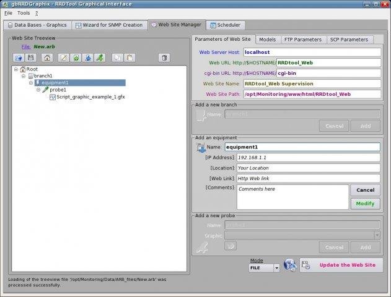Save the treeview using the floppy disk icon
The height and width of the screenshot is (297, 391).
click(x=30, y=58)
